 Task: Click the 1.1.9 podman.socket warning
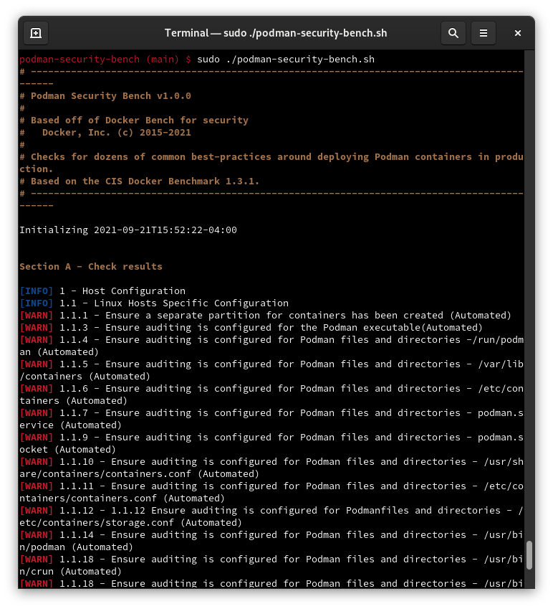click(x=271, y=443)
